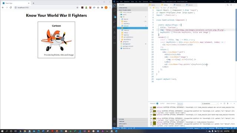Open Windows taskbar search
The image size is (237, 133).
point(7,131)
